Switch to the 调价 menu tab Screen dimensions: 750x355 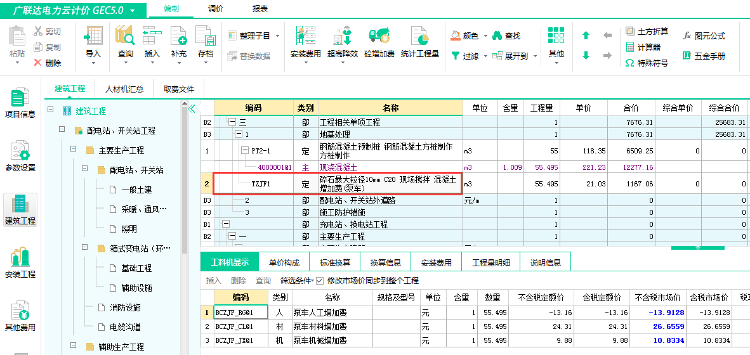pyautogui.click(x=216, y=9)
